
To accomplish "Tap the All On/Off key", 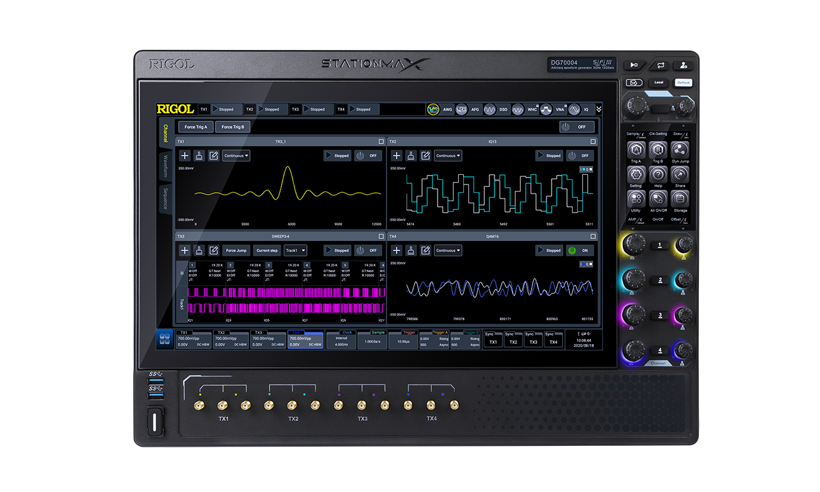I will click(x=658, y=199).
